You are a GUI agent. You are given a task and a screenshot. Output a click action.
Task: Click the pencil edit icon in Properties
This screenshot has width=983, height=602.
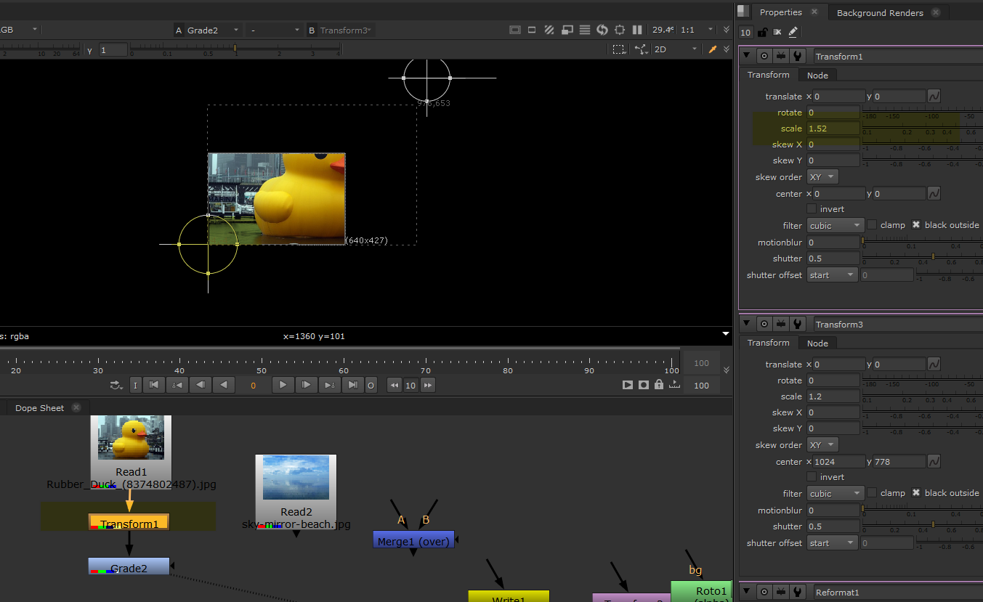(x=793, y=32)
